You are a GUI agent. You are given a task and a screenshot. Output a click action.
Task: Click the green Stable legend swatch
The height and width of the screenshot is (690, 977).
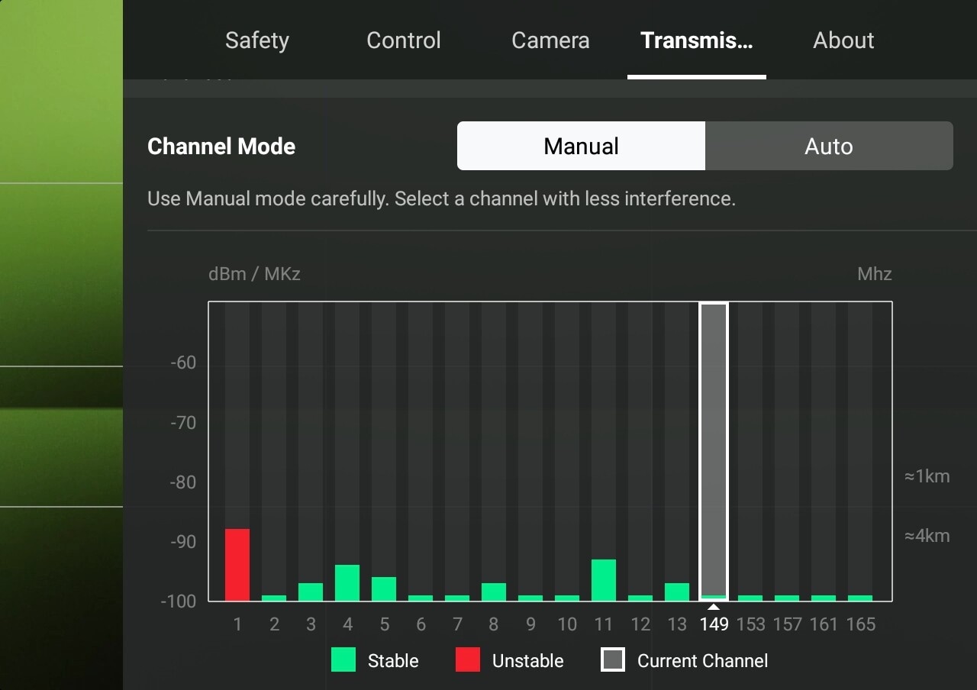(343, 660)
